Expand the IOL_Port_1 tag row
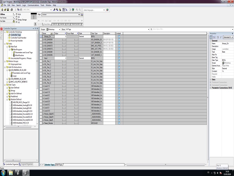The image size is (234, 176). pyautogui.click(x=43, y=61)
